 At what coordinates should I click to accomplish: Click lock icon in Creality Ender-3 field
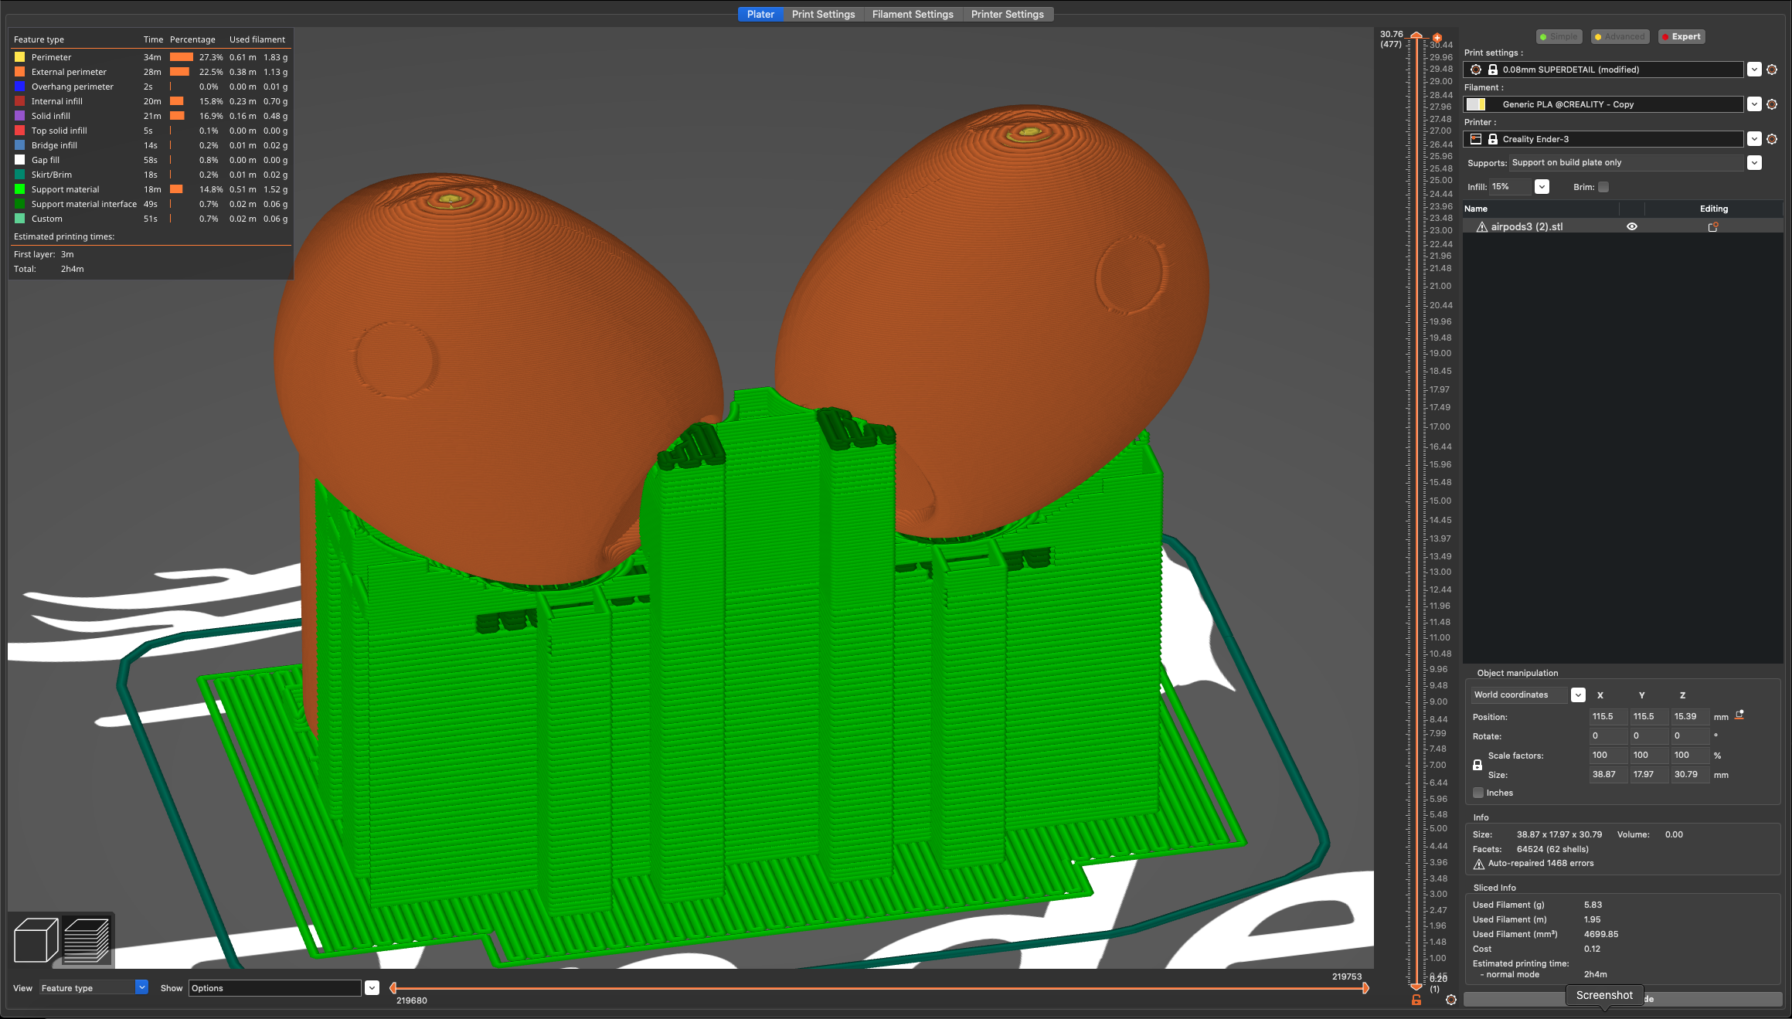[1493, 139]
